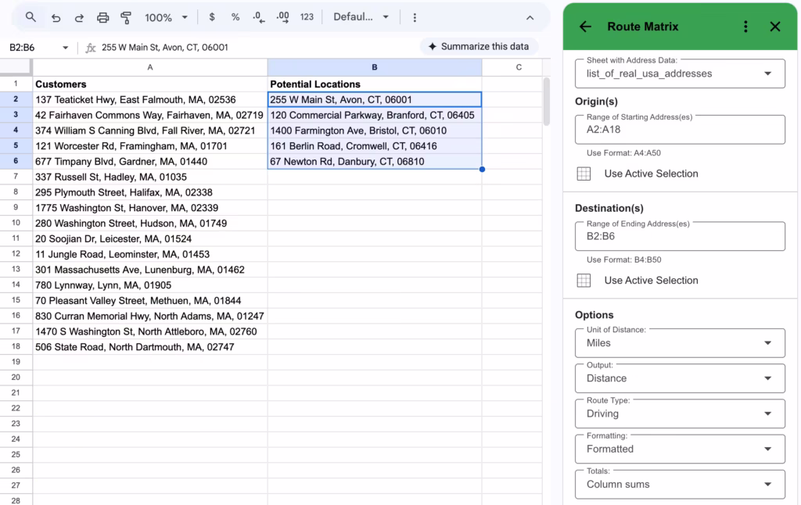Open the Route Type dropdown
The height and width of the screenshot is (505, 801).
pos(679,413)
